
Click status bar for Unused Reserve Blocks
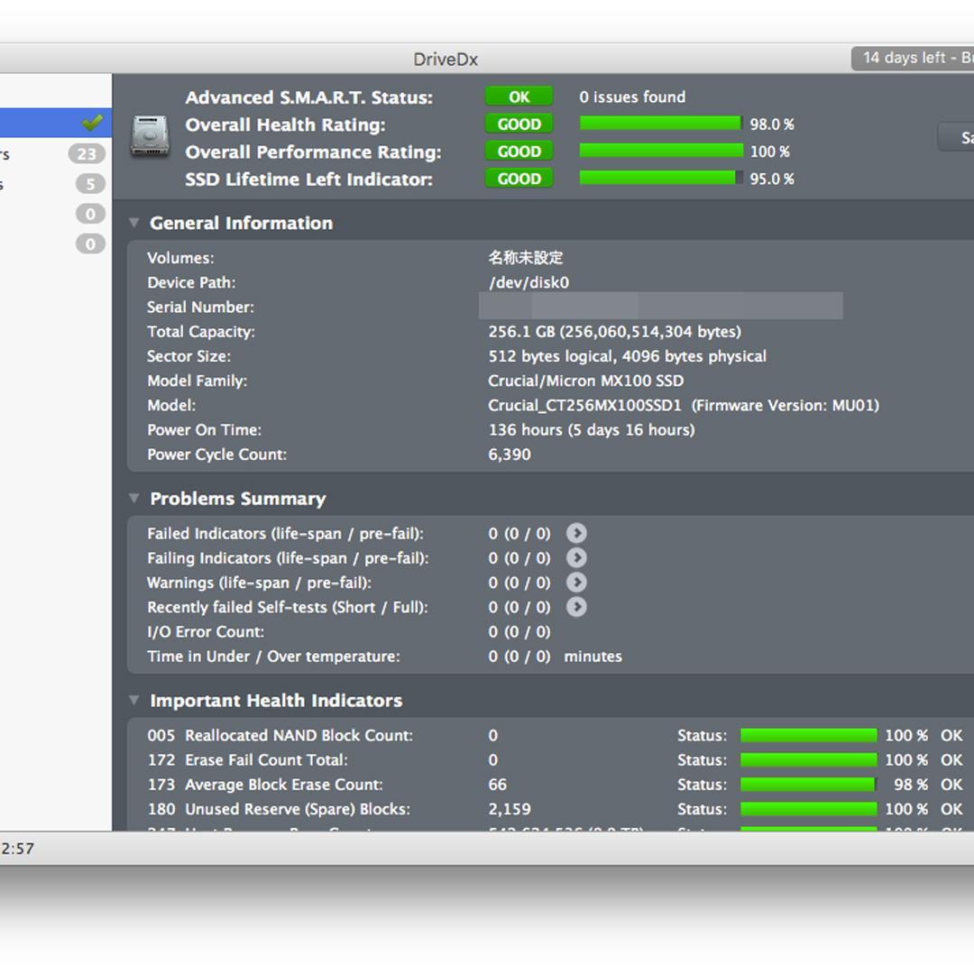coord(809,809)
